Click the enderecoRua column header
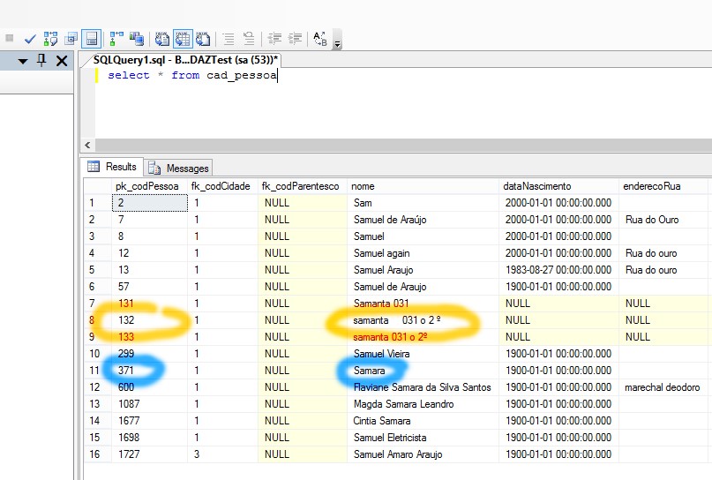712x480 pixels. click(x=663, y=186)
